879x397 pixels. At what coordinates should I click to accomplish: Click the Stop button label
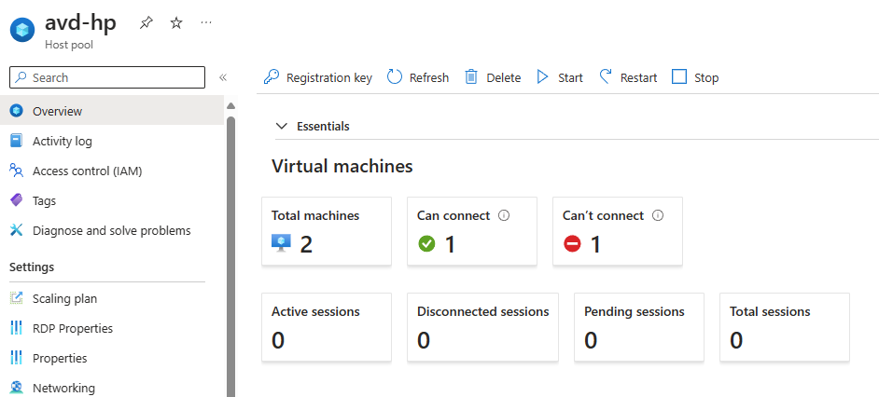point(706,78)
